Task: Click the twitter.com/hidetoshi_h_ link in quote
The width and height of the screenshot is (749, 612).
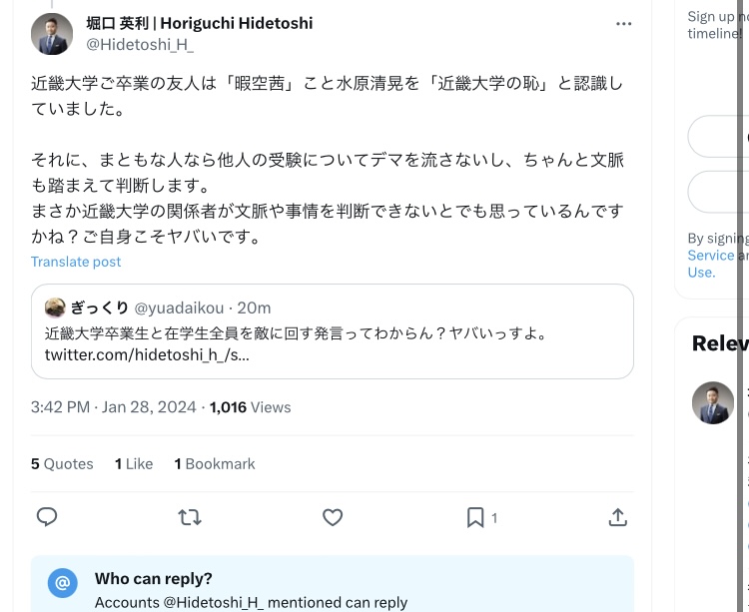Action: (x=147, y=354)
